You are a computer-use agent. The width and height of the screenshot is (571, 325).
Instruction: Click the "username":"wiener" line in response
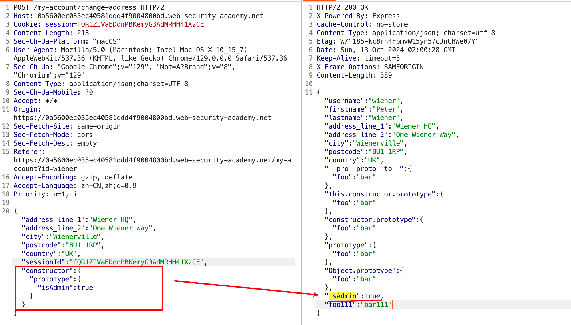(x=364, y=101)
